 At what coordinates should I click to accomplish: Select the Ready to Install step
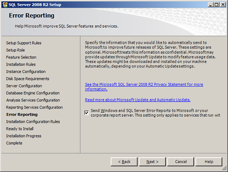tap(20, 129)
